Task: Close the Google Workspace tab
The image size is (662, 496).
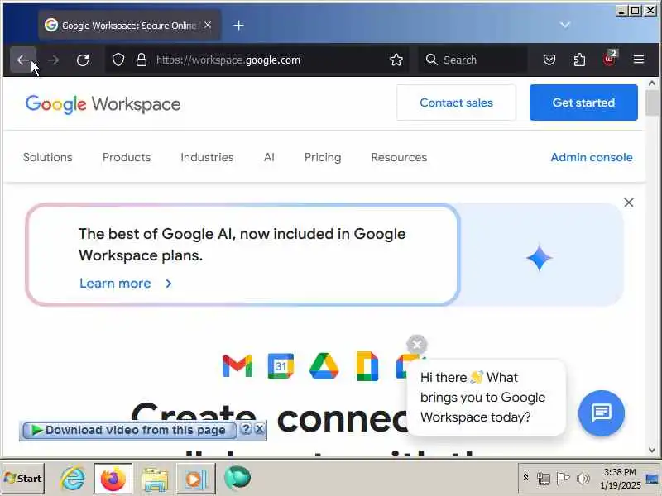Action: tap(208, 25)
